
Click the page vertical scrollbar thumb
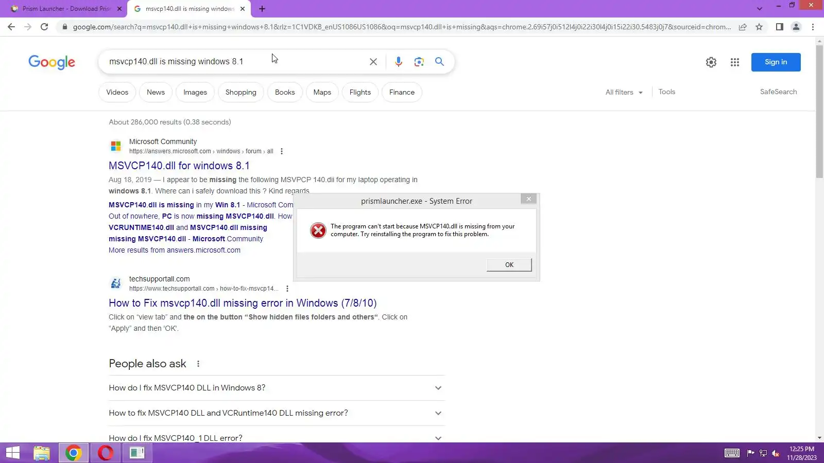point(819,112)
